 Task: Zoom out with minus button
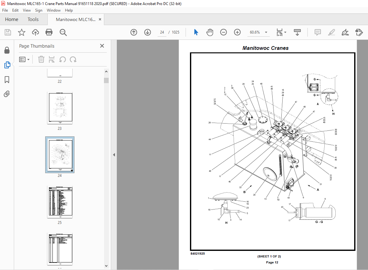click(224, 32)
